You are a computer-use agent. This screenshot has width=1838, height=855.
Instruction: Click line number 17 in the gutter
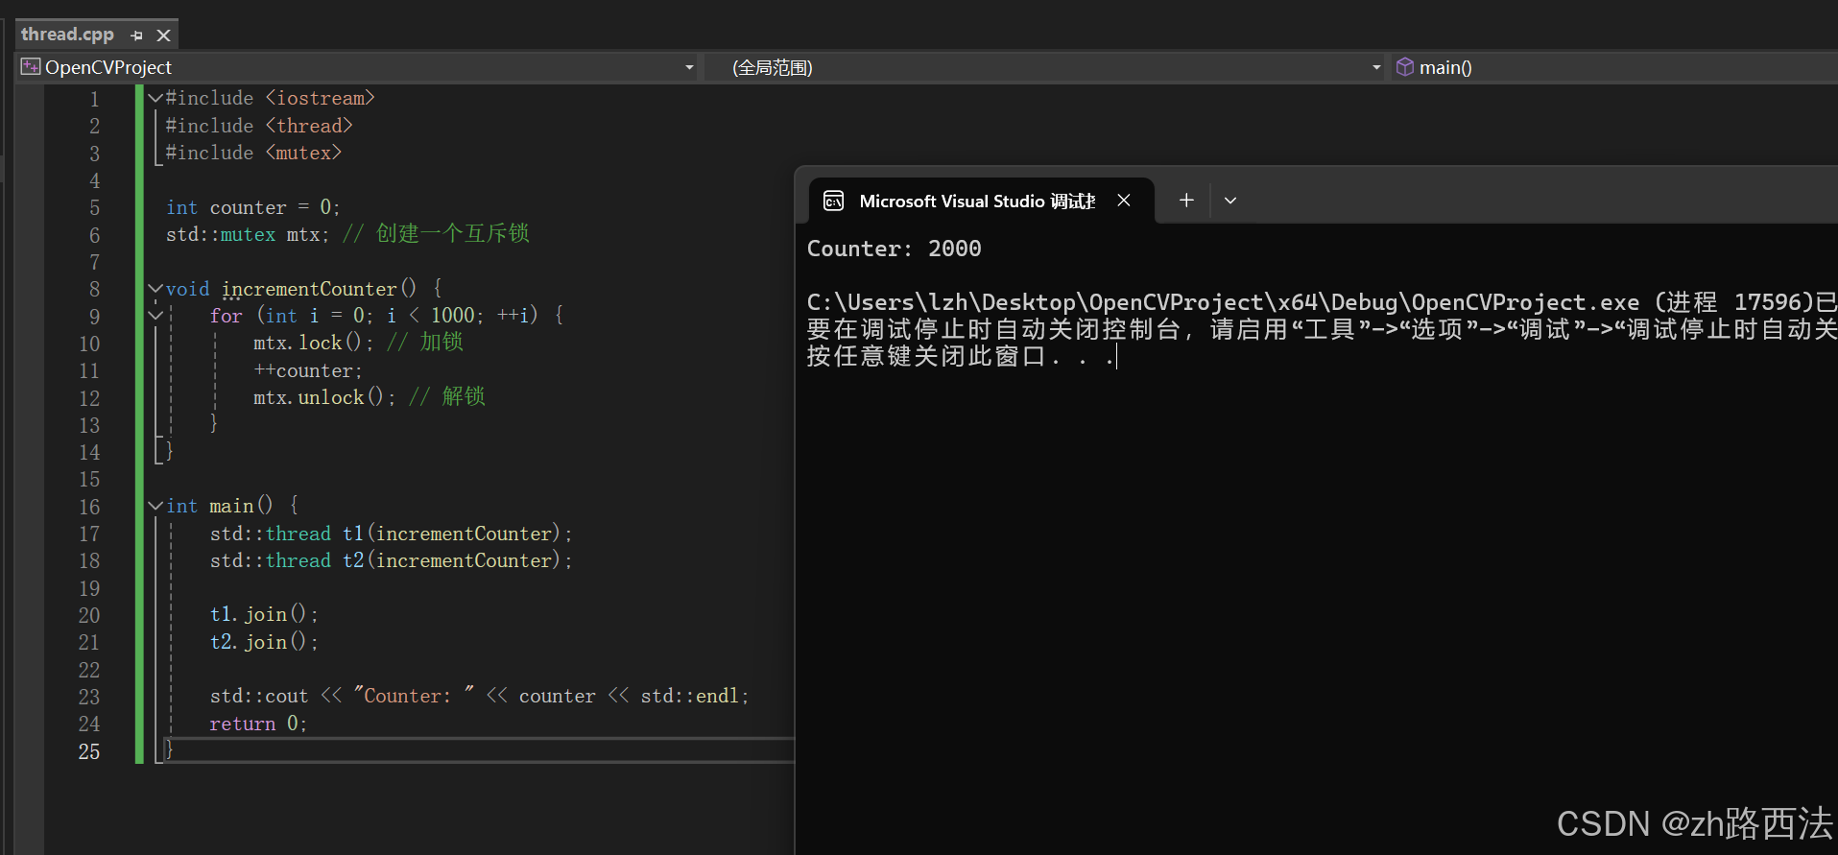pos(89,534)
